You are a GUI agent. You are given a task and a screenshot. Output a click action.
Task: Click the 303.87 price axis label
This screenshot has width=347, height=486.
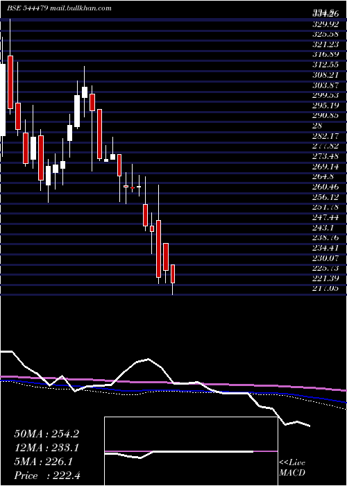[x=325, y=85]
